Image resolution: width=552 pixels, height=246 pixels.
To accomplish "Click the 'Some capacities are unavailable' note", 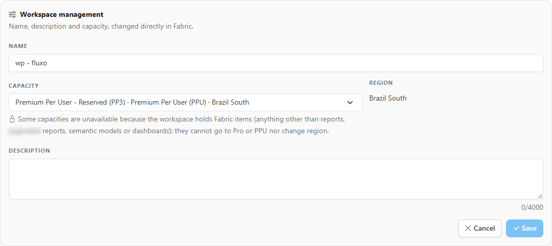I will coord(177,125).
